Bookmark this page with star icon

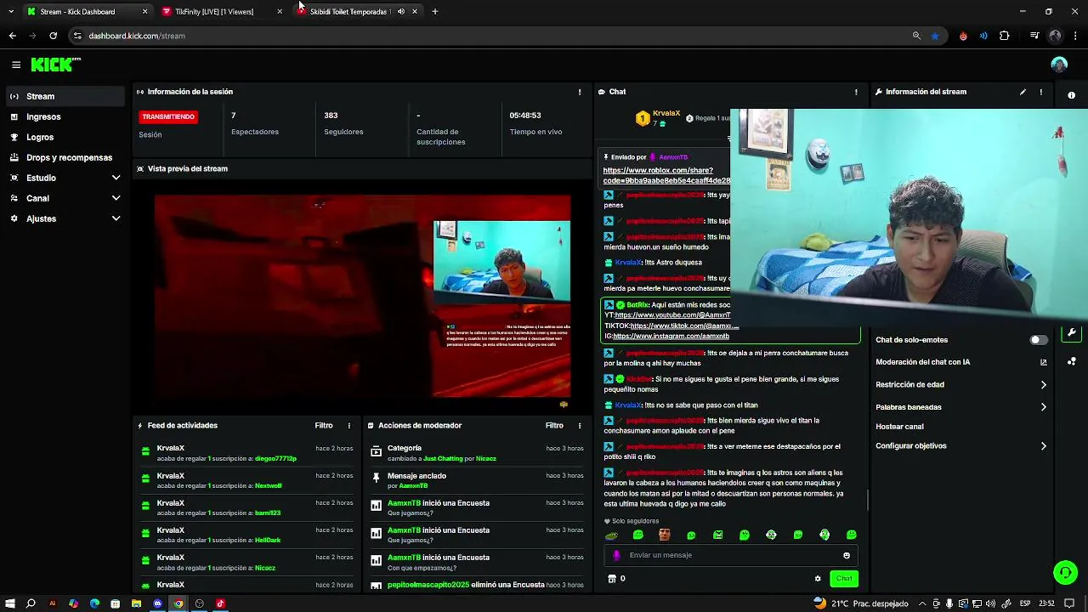(x=935, y=36)
